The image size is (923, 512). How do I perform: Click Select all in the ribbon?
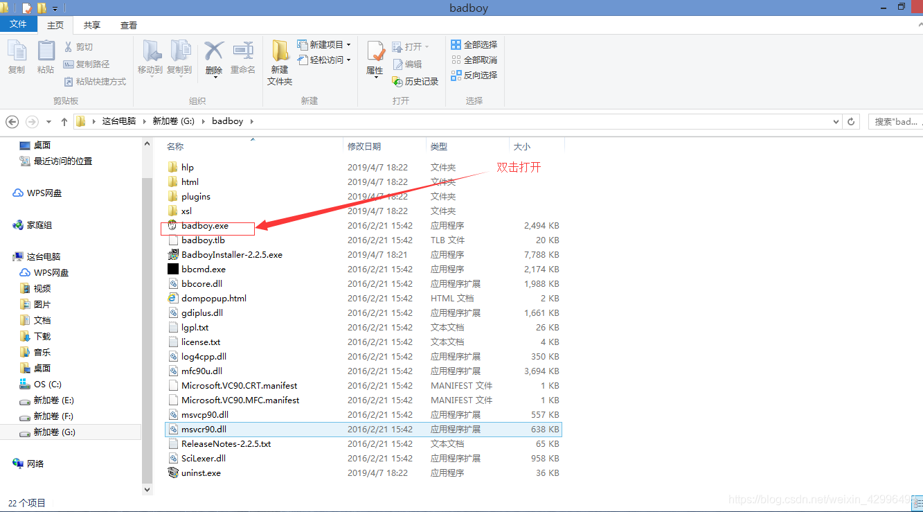(474, 44)
